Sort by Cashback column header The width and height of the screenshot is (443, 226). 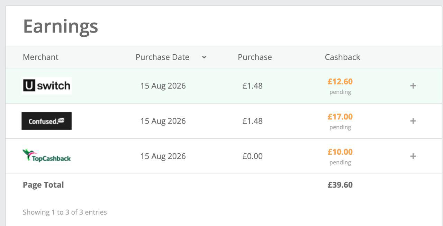click(342, 57)
